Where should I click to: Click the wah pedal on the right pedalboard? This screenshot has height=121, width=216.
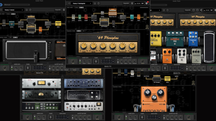click(x=209, y=47)
